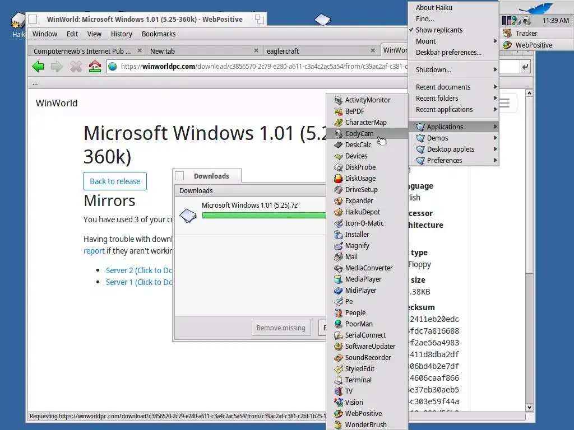The height and width of the screenshot is (430, 574).
Task: Start the Magnify tool
Action: [x=367, y=246]
